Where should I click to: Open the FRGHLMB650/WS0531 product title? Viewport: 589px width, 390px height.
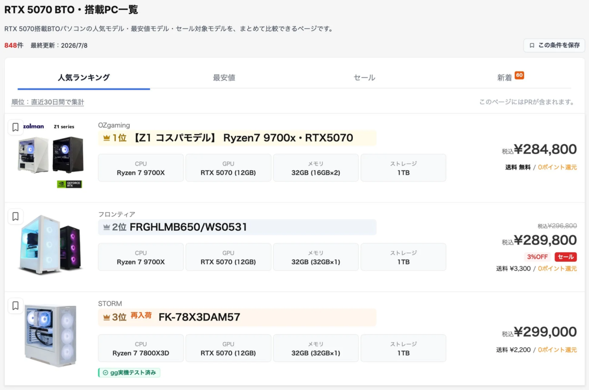tap(188, 227)
